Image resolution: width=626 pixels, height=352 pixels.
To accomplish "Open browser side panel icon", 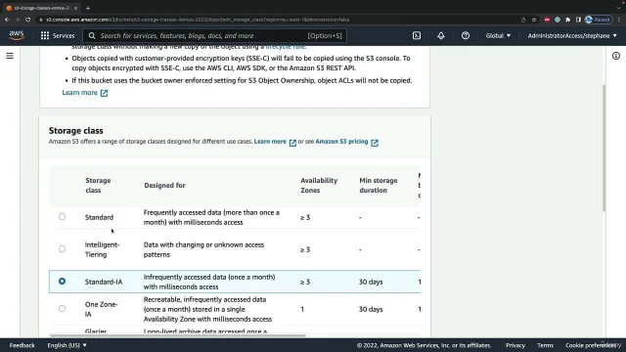I will 578,20.
